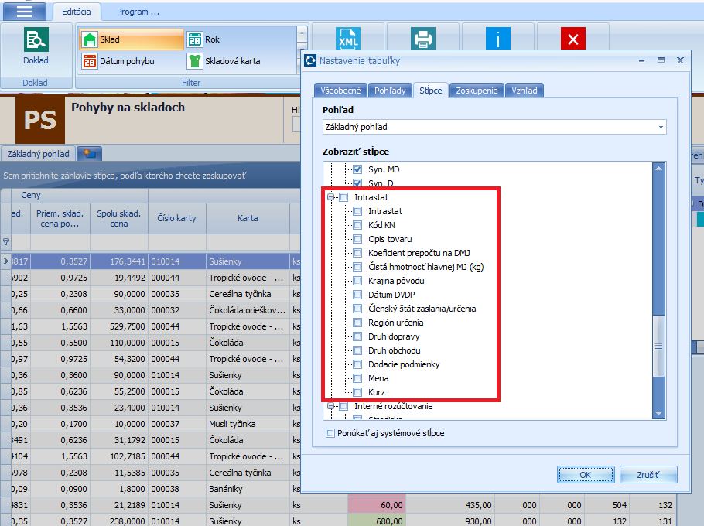The height and width of the screenshot is (526, 704).
Task: Select the Členský štát zaslania/určenia tree row
Action: click(x=422, y=309)
